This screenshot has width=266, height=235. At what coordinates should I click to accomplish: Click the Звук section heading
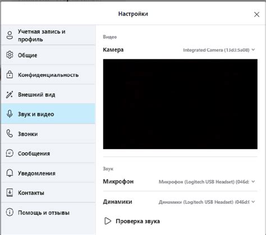pyautogui.click(x=108, y=169)
